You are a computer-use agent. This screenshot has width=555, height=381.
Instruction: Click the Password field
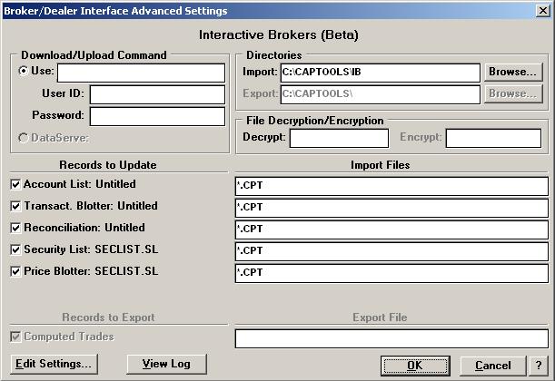point(157,117)
